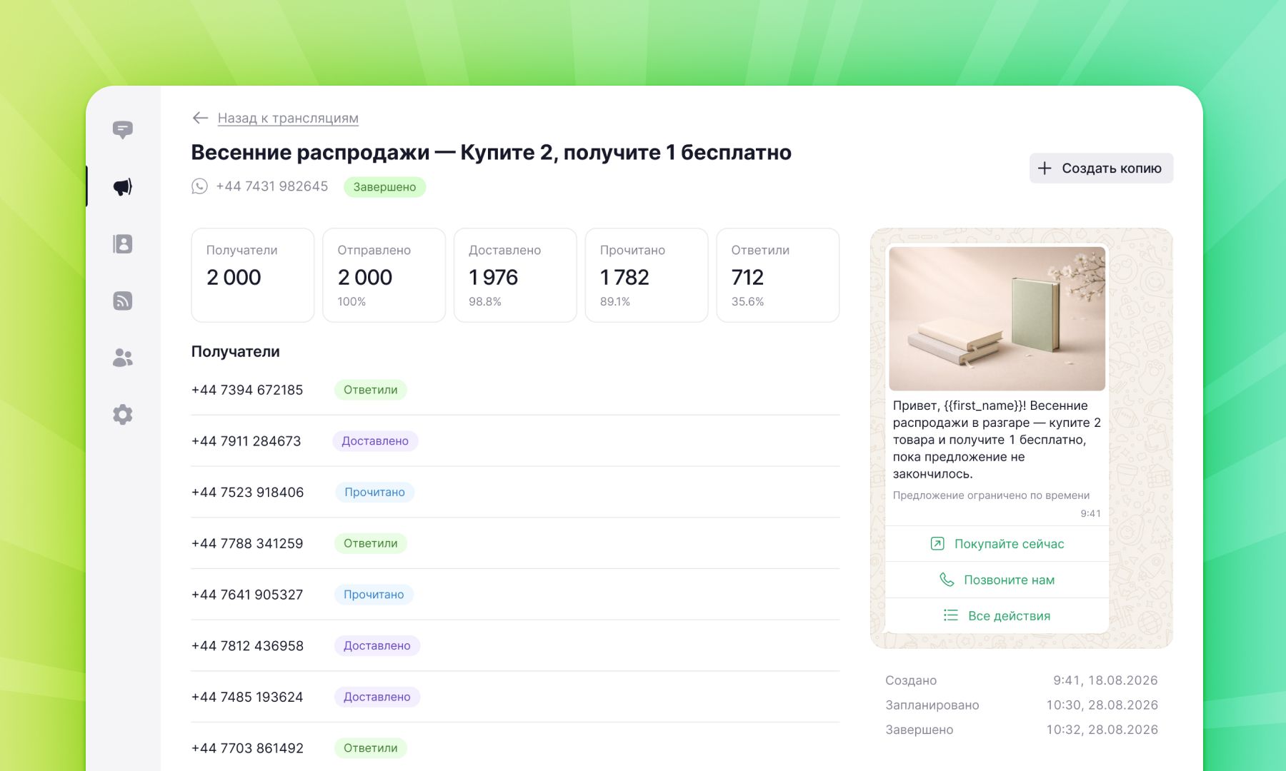Click recipient +44 7812 436958
Image resolution: width=1286 pixels, height=771 pixels.
point(248,645)
